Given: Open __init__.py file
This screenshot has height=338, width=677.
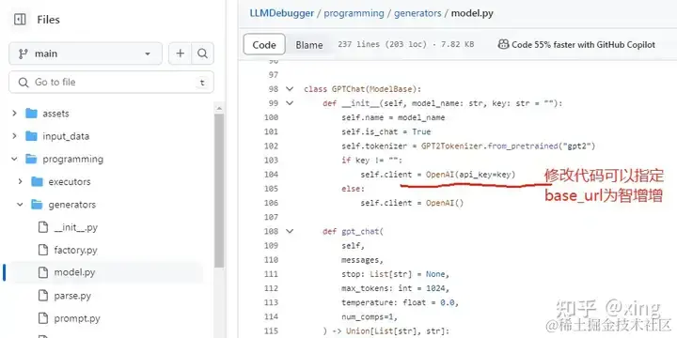Looking at the screenshot, I should click(75, 227).
